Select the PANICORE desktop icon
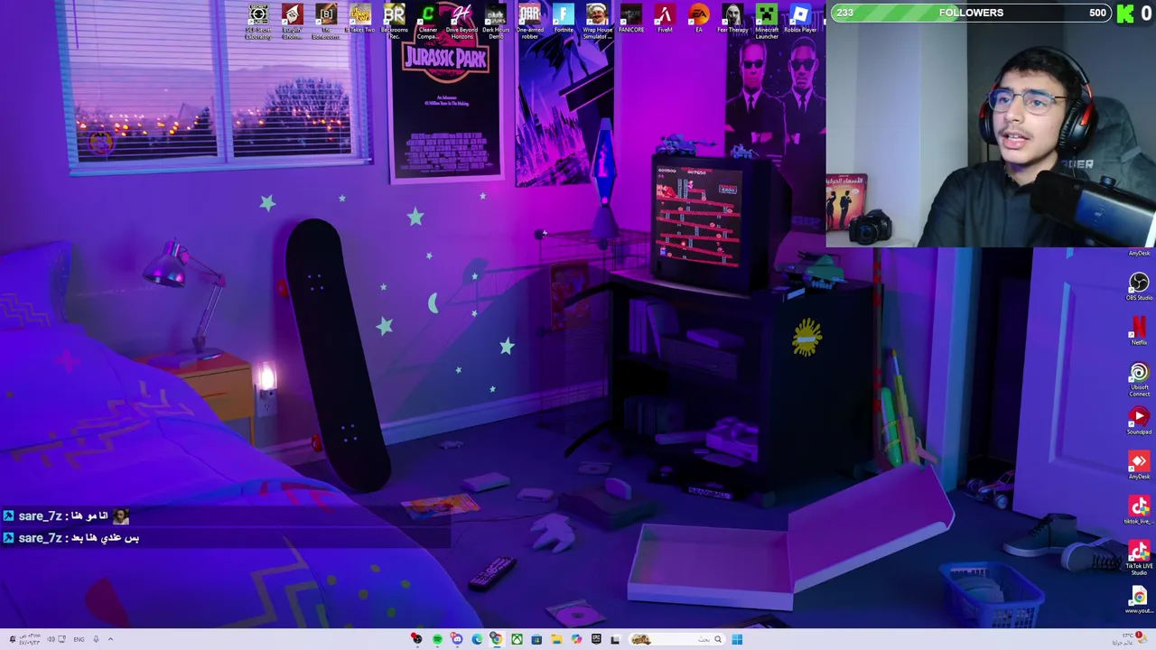The image size is (1156, 650). tap(631, 20)
